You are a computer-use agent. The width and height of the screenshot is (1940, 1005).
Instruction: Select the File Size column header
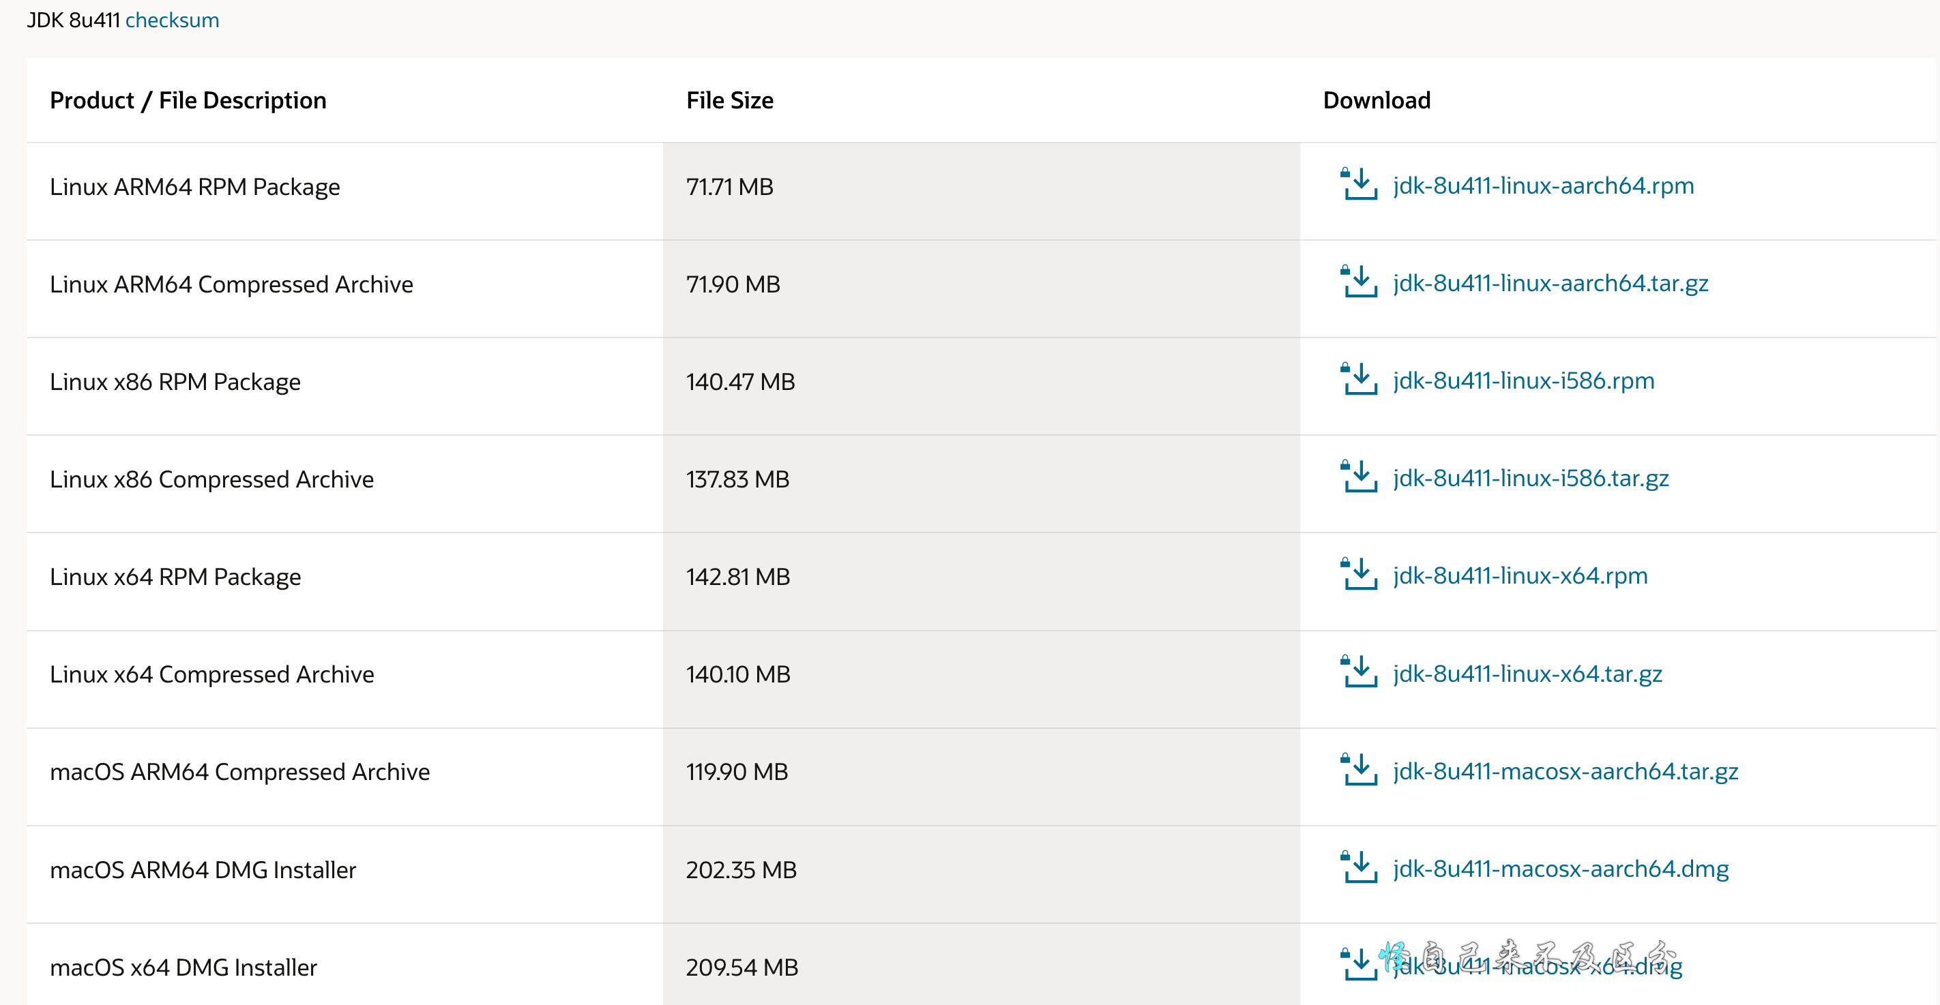point(730,100)
